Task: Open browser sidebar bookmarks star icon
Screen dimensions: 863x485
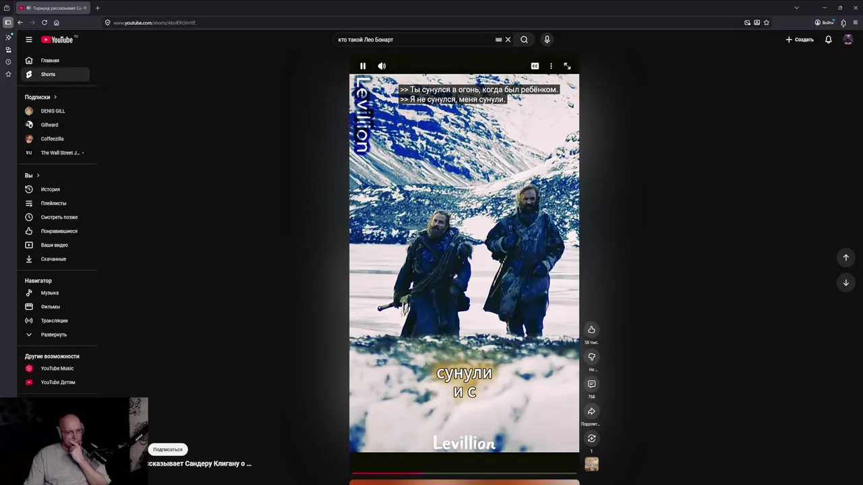Action: tap(8, 74)
